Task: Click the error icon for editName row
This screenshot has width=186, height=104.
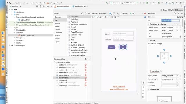Action: (85, 67)
